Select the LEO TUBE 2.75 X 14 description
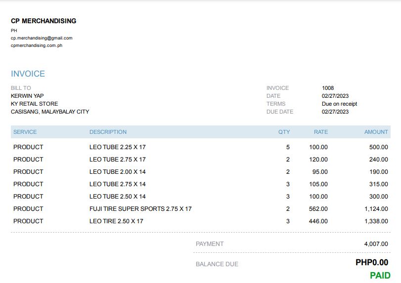The height and width of the screenshot is (283, 401). pyautogui.click(x=117, y=184)
